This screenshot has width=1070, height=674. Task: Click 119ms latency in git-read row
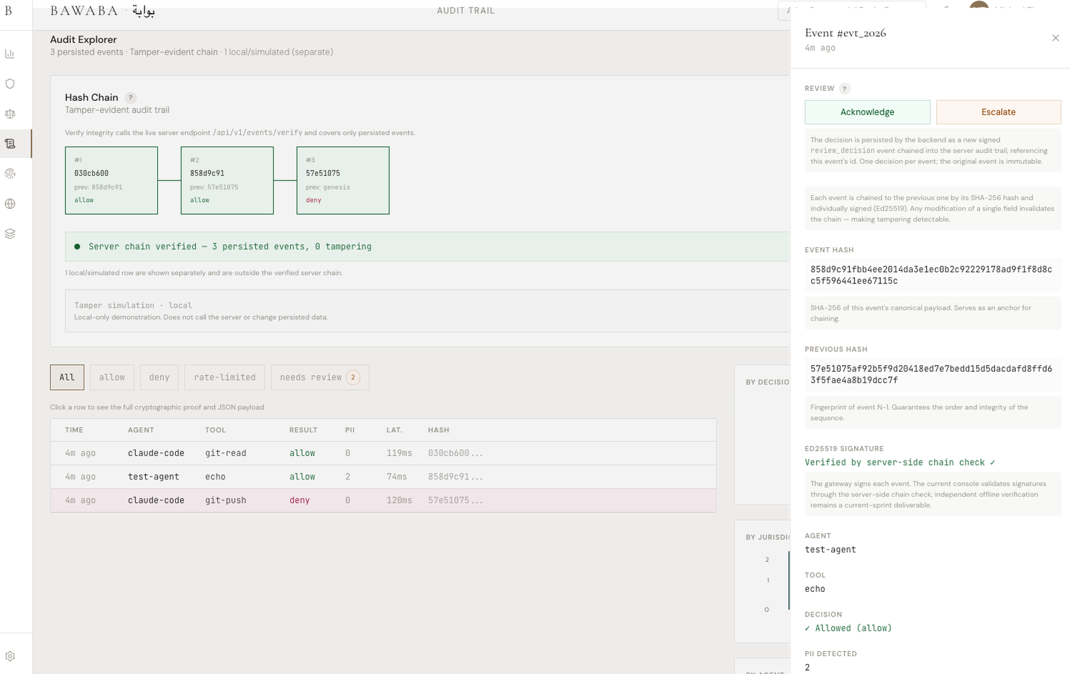pos(399,453)
